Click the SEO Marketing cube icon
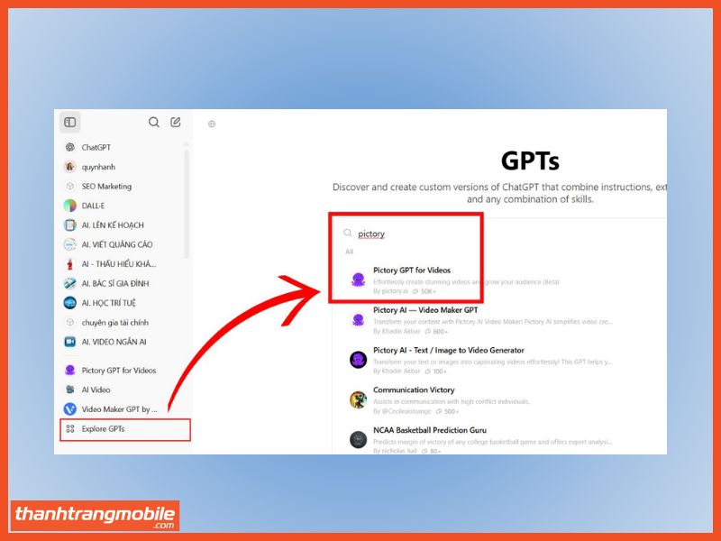 coord(70,186)
